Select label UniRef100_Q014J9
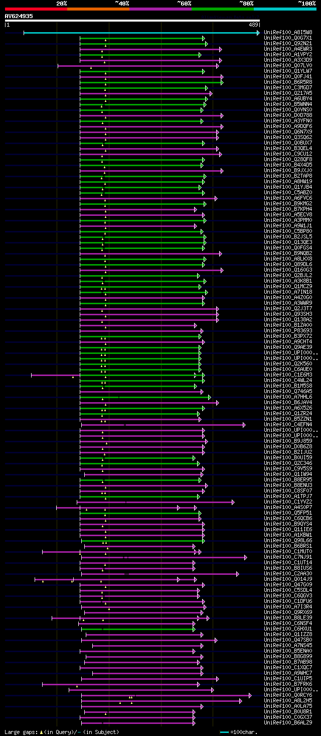Viewport: 321px width, 736px height. [288, 579]
